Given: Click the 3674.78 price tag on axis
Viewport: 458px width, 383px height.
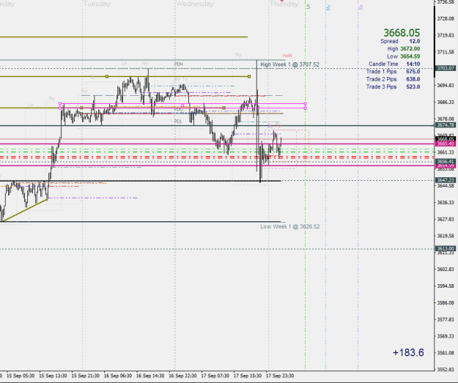Looking at the screenshot, I should tap(446, 125).
